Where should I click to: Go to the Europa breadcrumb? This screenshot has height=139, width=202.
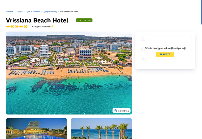click(19, 12)
